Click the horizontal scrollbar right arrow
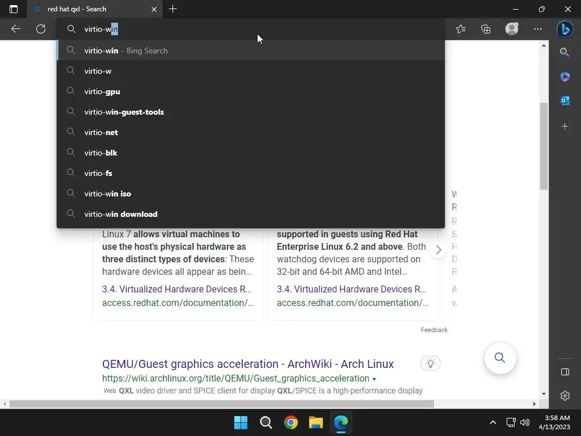Screen dimensions: 581x436 tap(534, 404)
